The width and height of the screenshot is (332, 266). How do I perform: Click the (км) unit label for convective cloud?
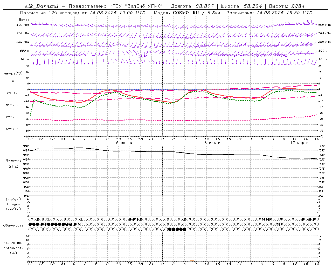13,253
